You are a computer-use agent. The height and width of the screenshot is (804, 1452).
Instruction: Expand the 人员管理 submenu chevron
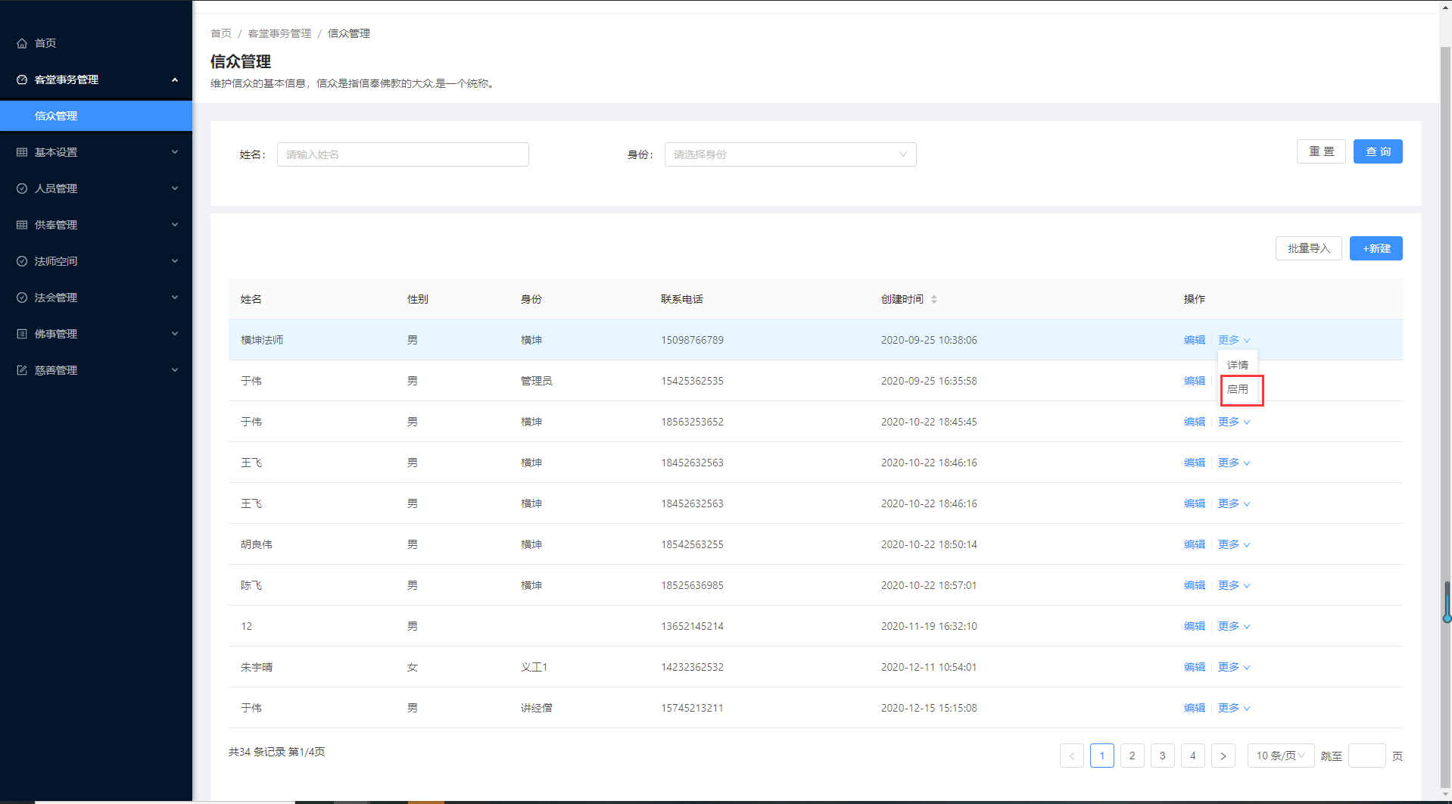click(x=175, y=189)
